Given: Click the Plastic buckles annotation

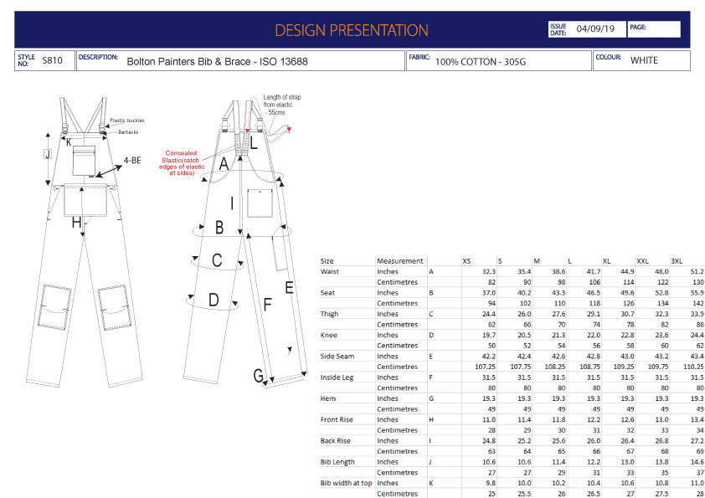Looking at the screenshot, I should [127, 121].
